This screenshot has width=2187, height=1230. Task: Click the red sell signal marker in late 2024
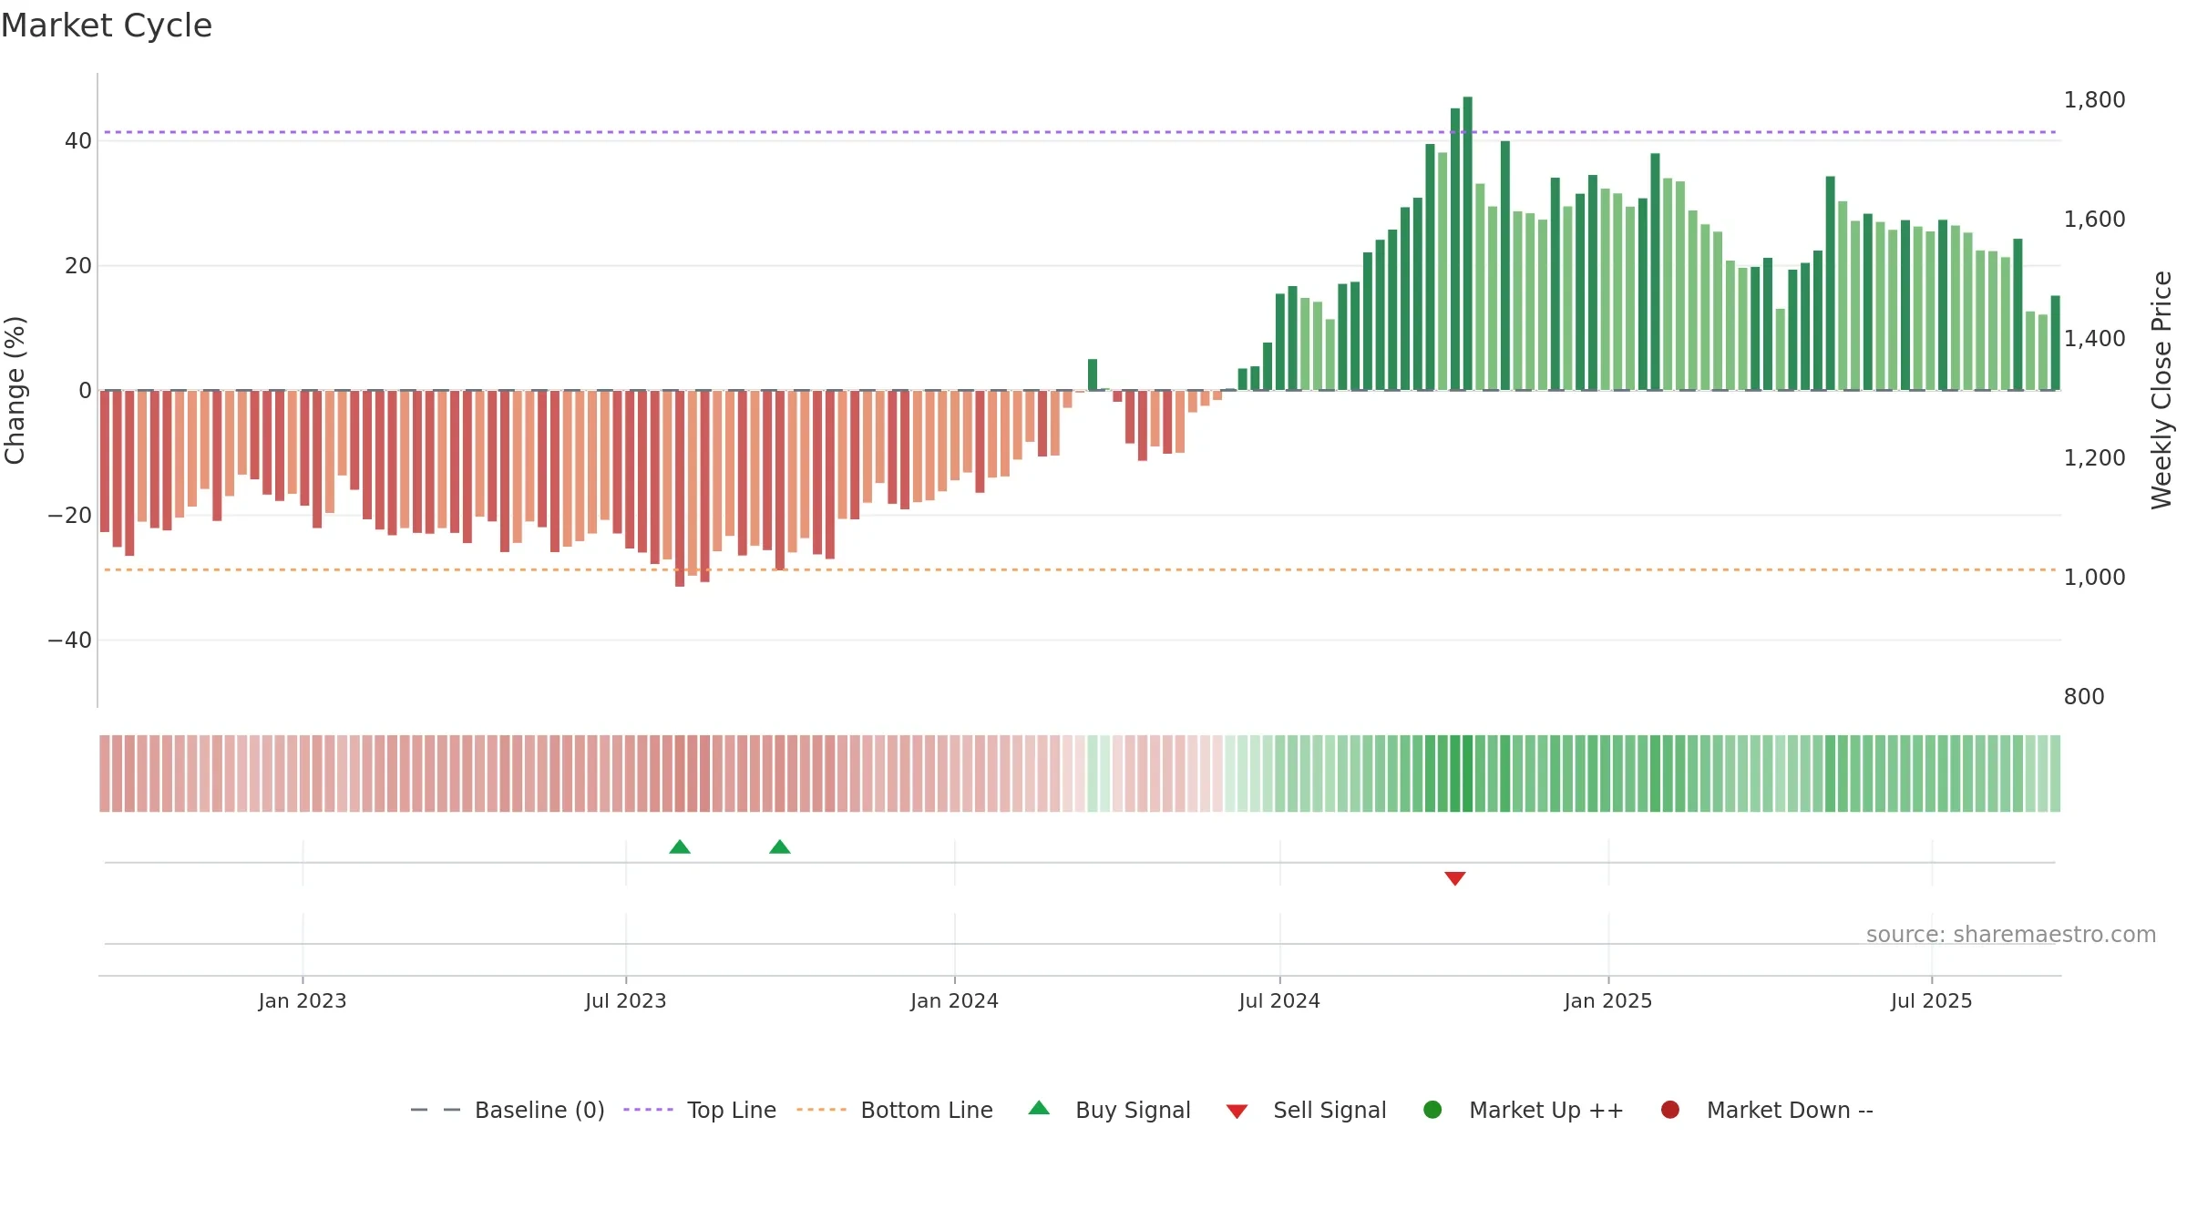[1455, 878]
